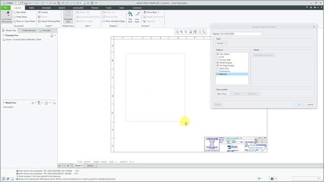Uncheck the View States option
Screen dimensions: 324x182
[x=217, y=54]
